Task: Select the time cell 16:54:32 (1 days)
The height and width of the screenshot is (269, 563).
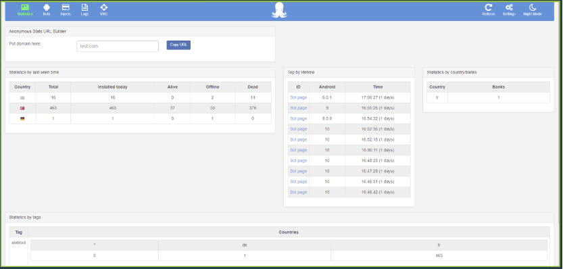Action: tap(378, 118)
